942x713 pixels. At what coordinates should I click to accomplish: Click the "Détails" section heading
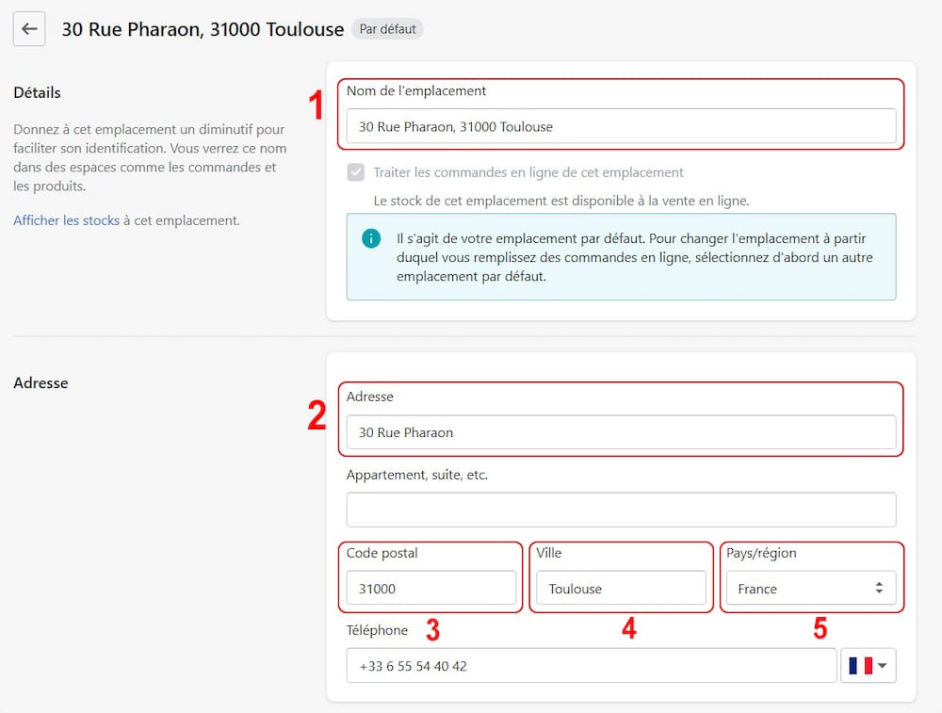[37, 92]
